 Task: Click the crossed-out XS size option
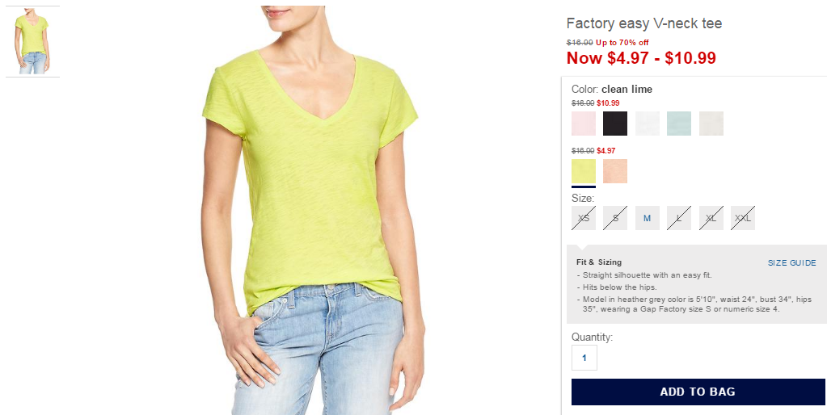tap(584, 218)
